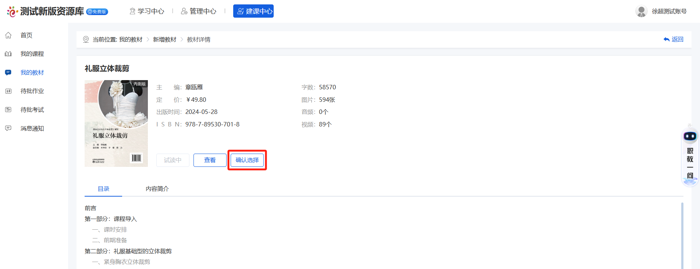Click 新增教材 in the breadcrumb
700x269 pixels.
(x=164, y=39)
